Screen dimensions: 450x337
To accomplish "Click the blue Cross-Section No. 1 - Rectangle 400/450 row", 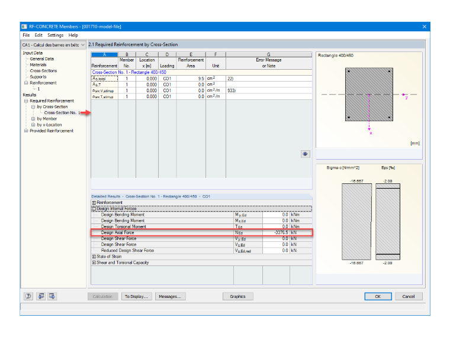I will pyautogui.click(x=201, y=73).
